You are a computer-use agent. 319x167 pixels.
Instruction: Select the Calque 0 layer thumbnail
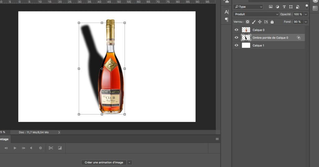246,30
